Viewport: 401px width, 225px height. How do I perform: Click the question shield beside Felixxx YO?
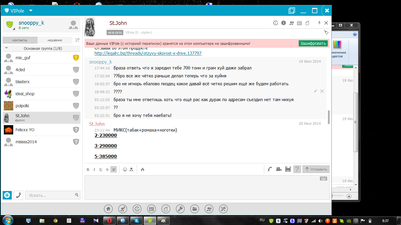(76, 130)
